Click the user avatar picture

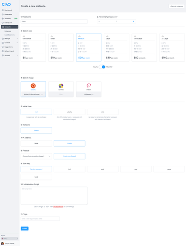tap(2, 244)
